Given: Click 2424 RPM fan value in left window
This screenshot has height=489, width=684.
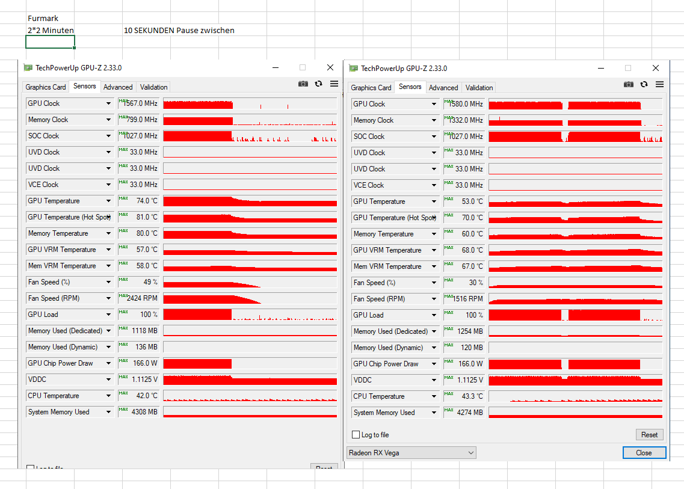Looking at the screenshot, I should (138, 298).
